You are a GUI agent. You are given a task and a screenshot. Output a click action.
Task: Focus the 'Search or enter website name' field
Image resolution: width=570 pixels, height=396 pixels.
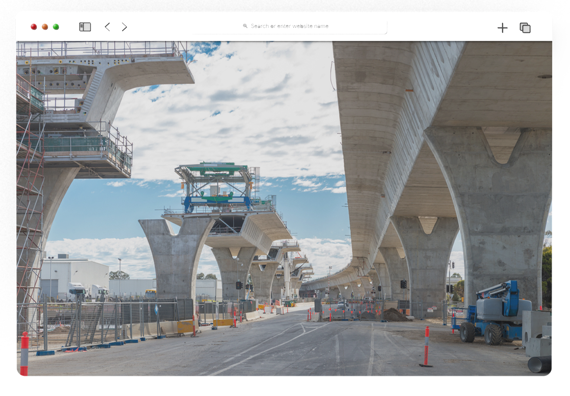[290, 26]
